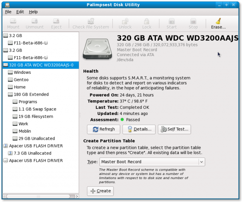Screen dimensions: 242x202
Task: Click the Unmount toolbar icon
Action: [34, 21]
